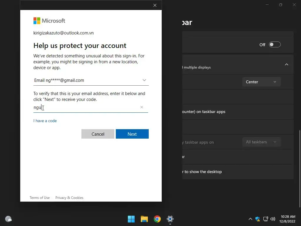Close the Microsoft account dialog
Screen dimensions: 301x226
[x=155, y=5]
